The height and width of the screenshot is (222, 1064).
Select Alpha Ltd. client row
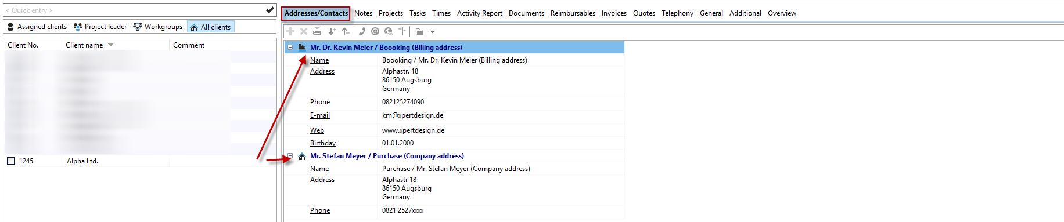[x=140, y=161]
